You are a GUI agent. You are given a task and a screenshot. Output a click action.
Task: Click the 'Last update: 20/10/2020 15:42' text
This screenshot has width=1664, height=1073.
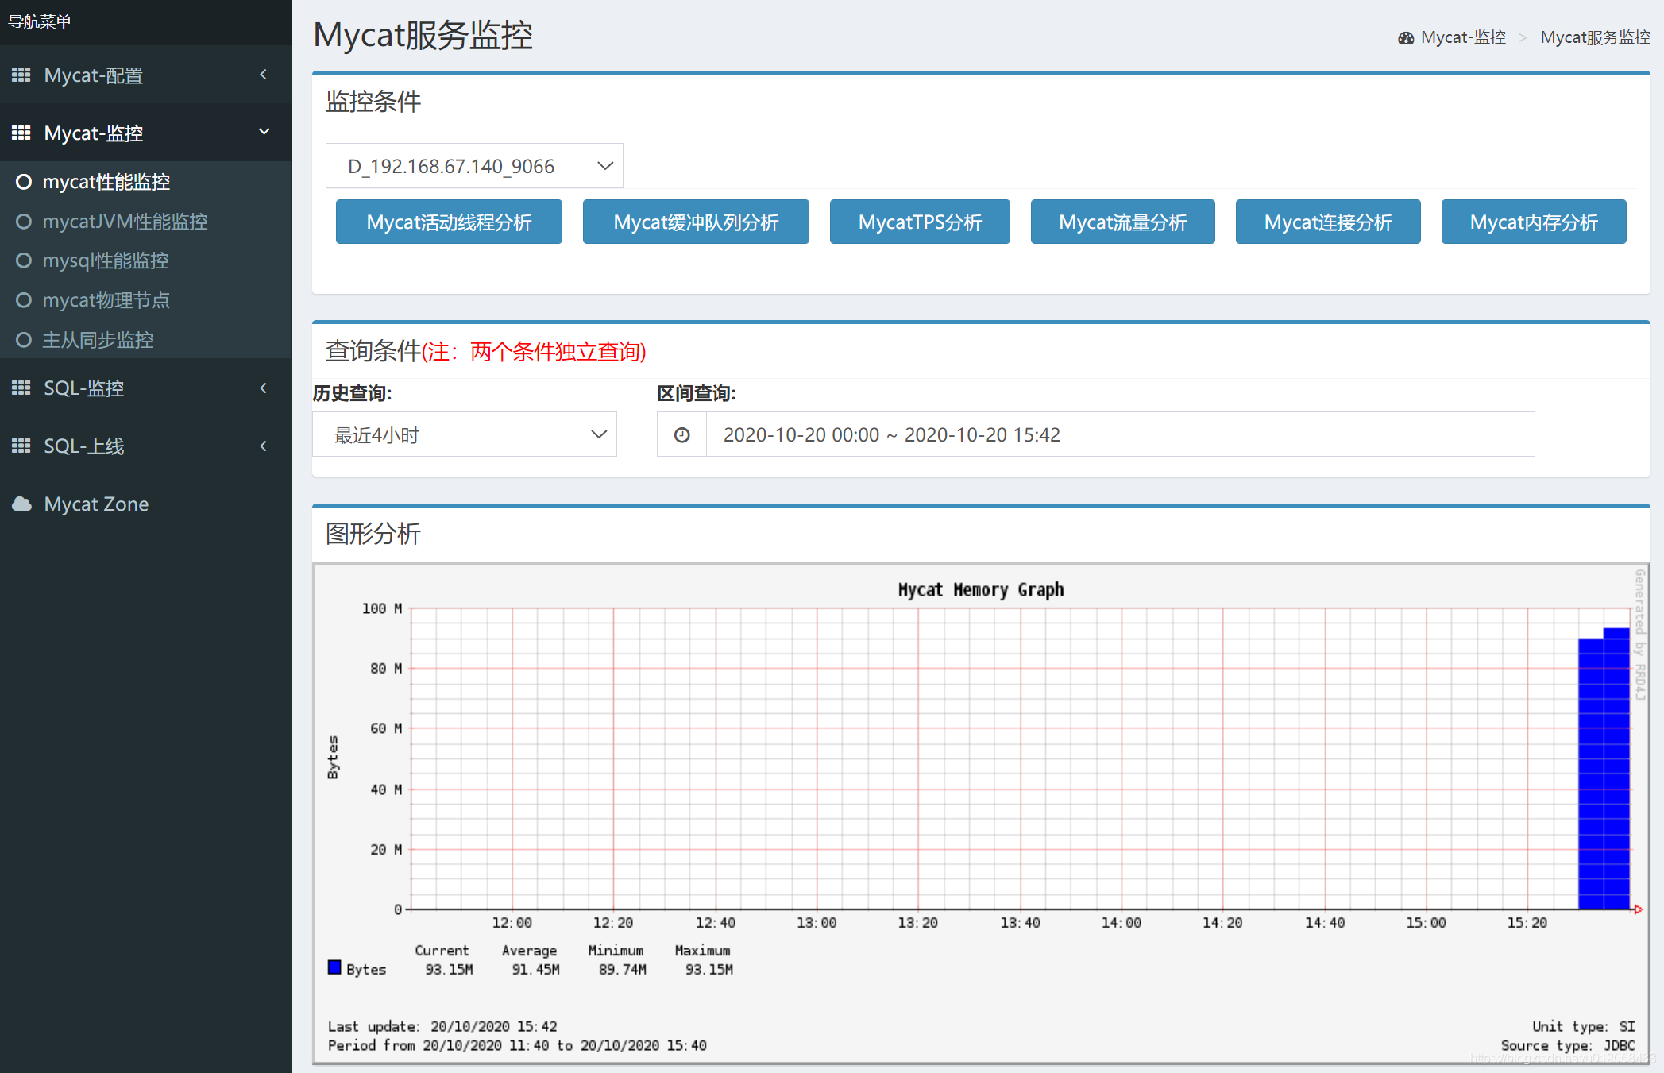(x=442, y=1026)
